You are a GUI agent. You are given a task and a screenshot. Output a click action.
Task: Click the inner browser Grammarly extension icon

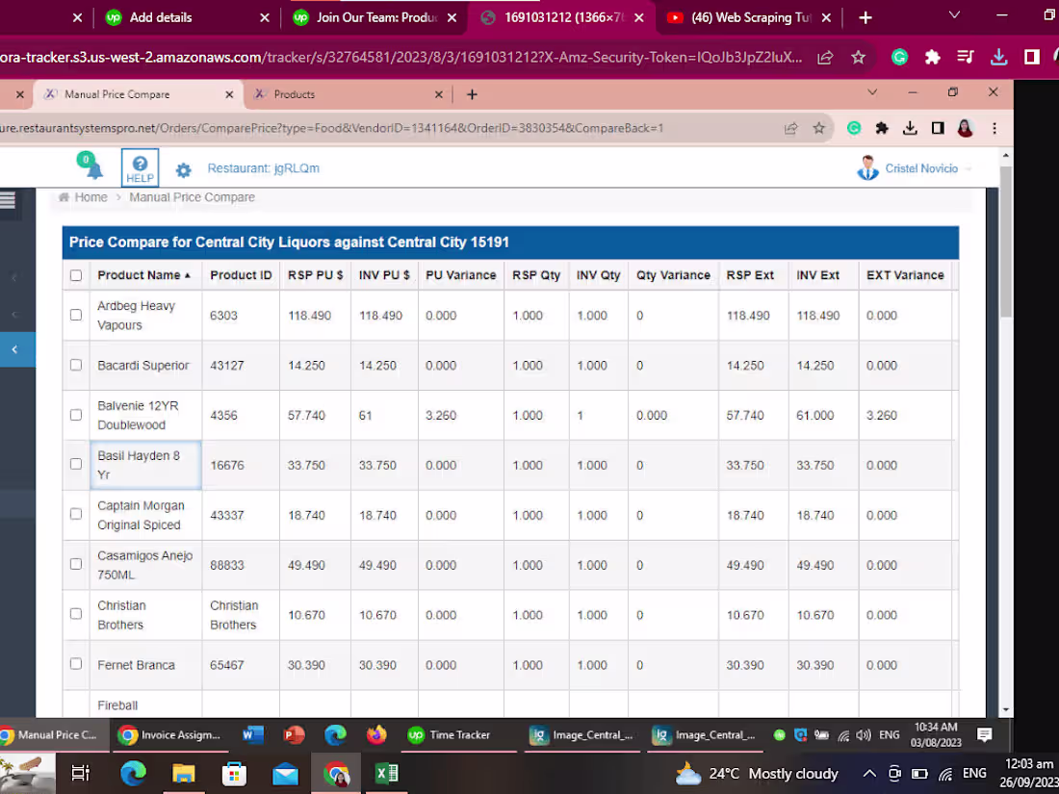[854, 128]
